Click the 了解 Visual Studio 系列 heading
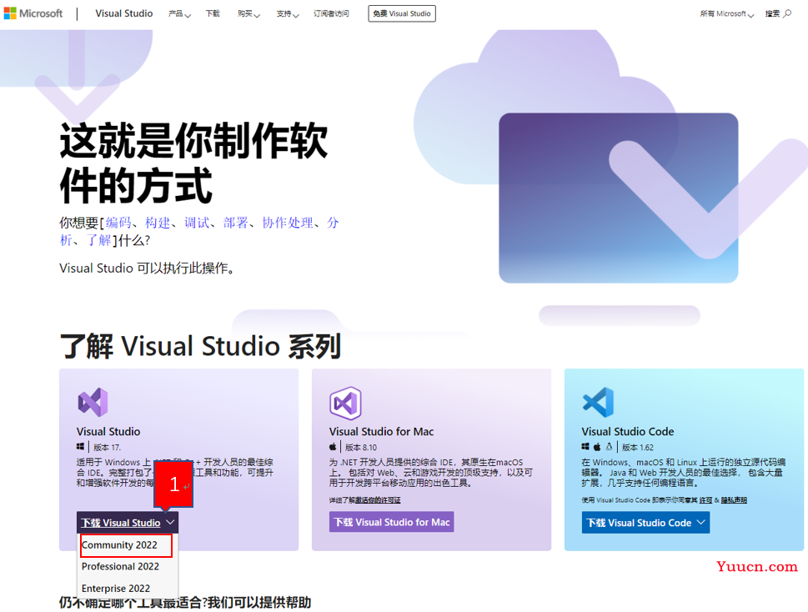This screenshot has height=612, width=808. tap(200, 346)
